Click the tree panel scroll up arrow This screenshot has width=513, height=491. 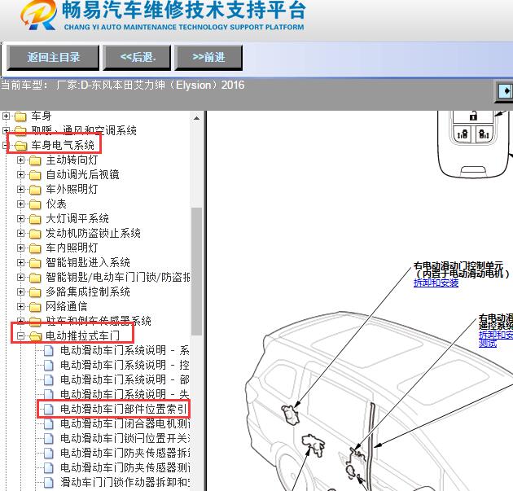(x=196, y=118)
